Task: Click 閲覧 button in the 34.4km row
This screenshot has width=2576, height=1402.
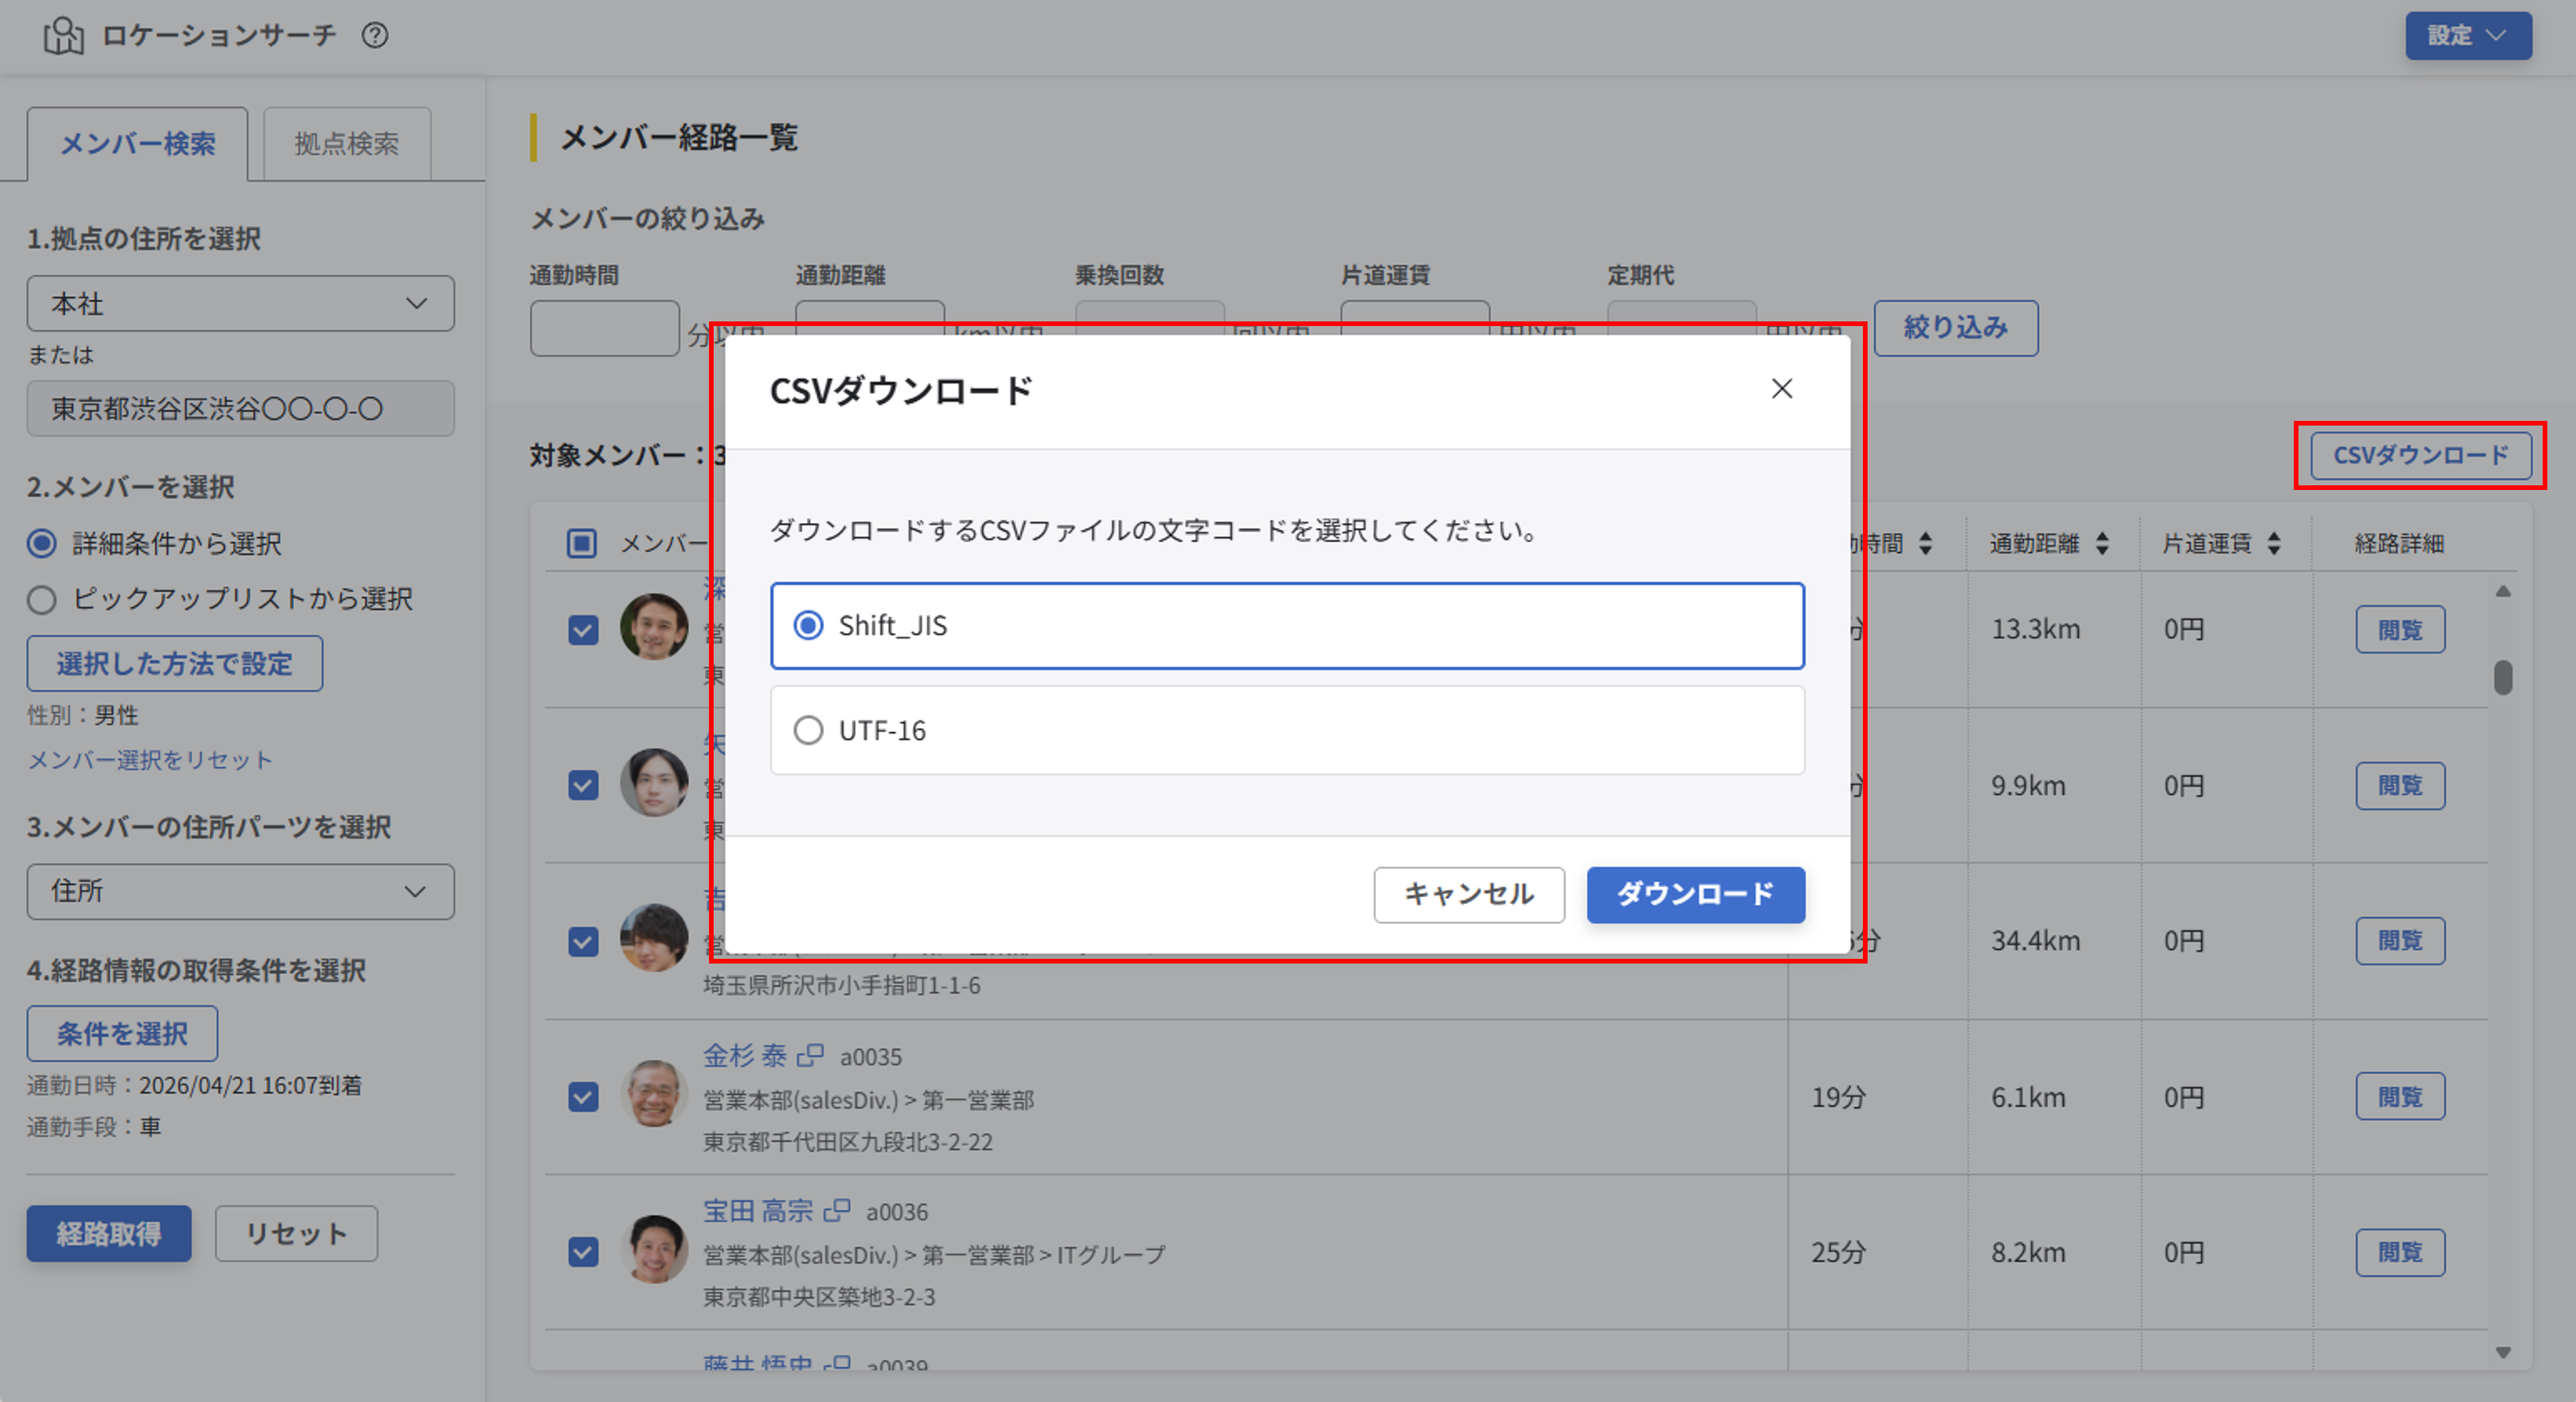Action: [2400, 940]
